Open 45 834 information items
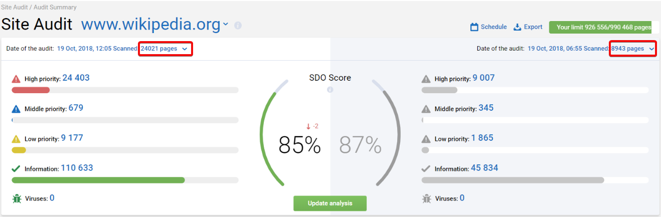Image resolution: width=661 pixels, height=217 pixels. (484, 168)
